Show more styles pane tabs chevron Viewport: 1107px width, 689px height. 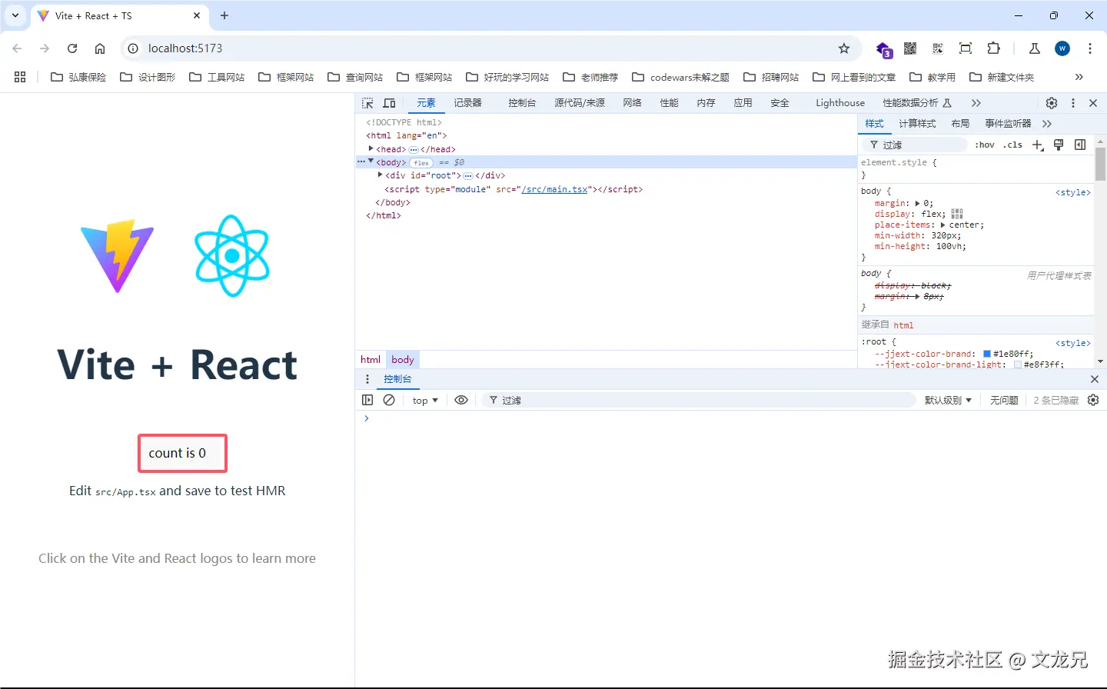1047,124
